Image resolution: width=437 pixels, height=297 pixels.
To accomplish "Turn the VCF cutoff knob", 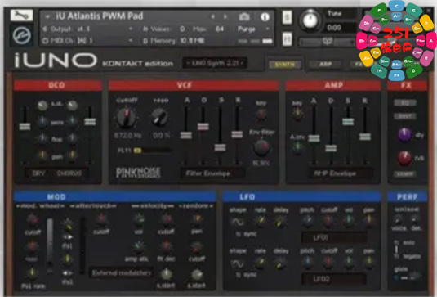I will pyautogui.click(x=127, y=117).
